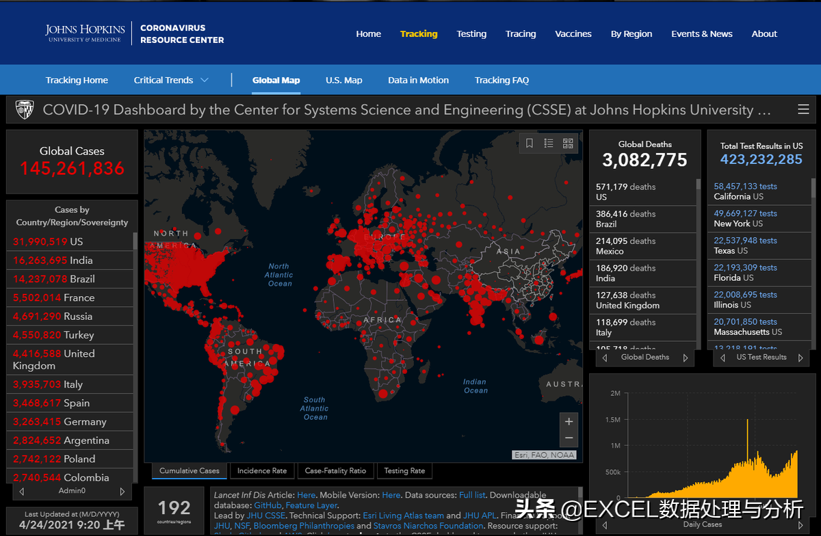Go to Tracking Home
Viewport: 821px width, 536px height.
pyautogui.click(x=77, y=80)
